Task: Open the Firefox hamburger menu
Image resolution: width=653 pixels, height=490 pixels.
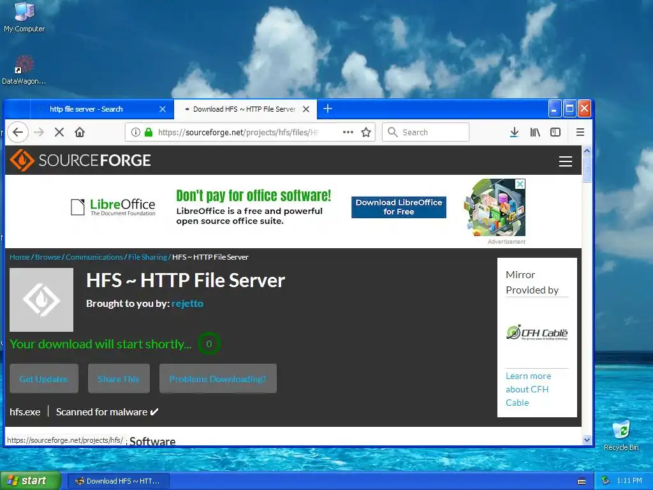Action: (x=580, y=132)
